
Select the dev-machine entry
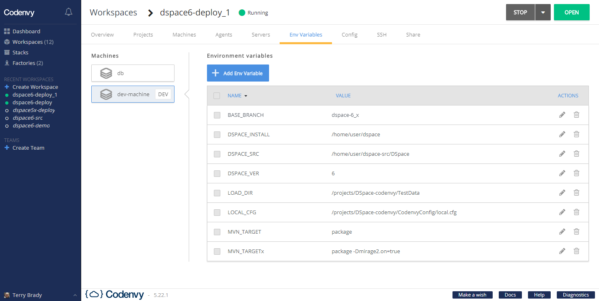pos(133,94)
